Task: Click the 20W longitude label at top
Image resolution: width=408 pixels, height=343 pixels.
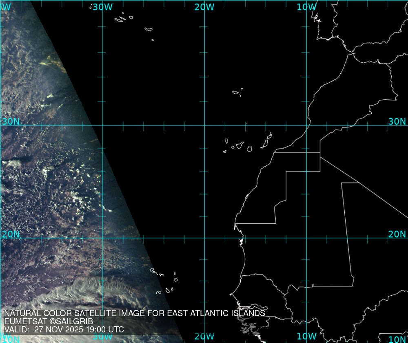Action: [204, 7]
